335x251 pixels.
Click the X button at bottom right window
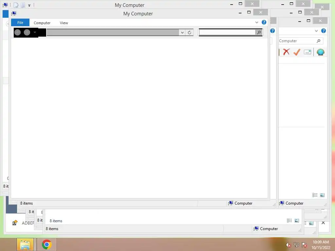323,223
